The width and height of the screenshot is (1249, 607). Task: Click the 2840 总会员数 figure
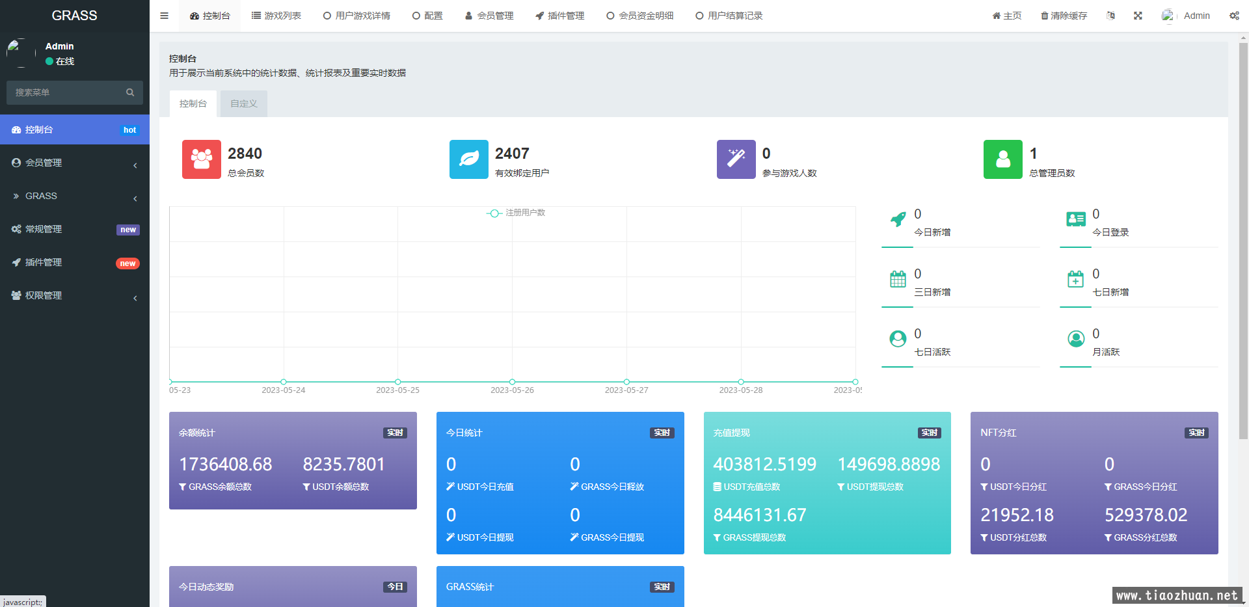pos(245,154)
